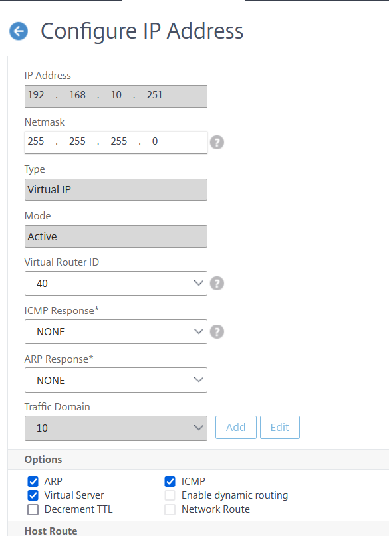Click the Options section header
389x536 pixels.
click(43, 459)
